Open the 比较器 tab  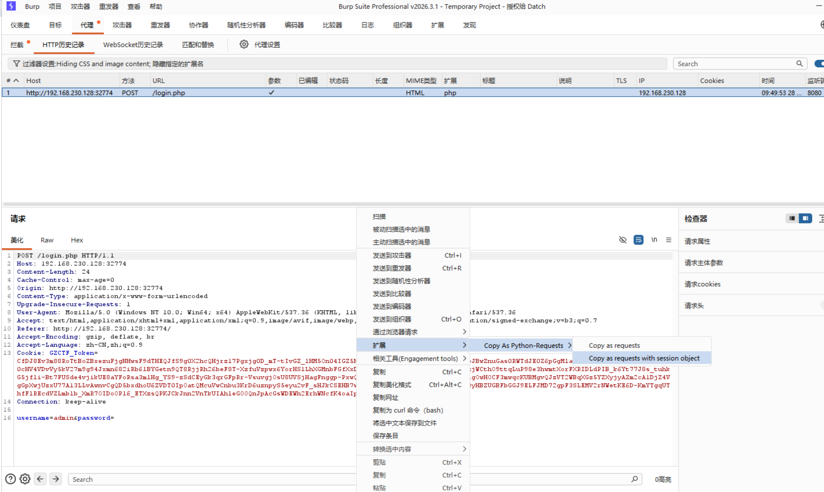coord(332,25)
